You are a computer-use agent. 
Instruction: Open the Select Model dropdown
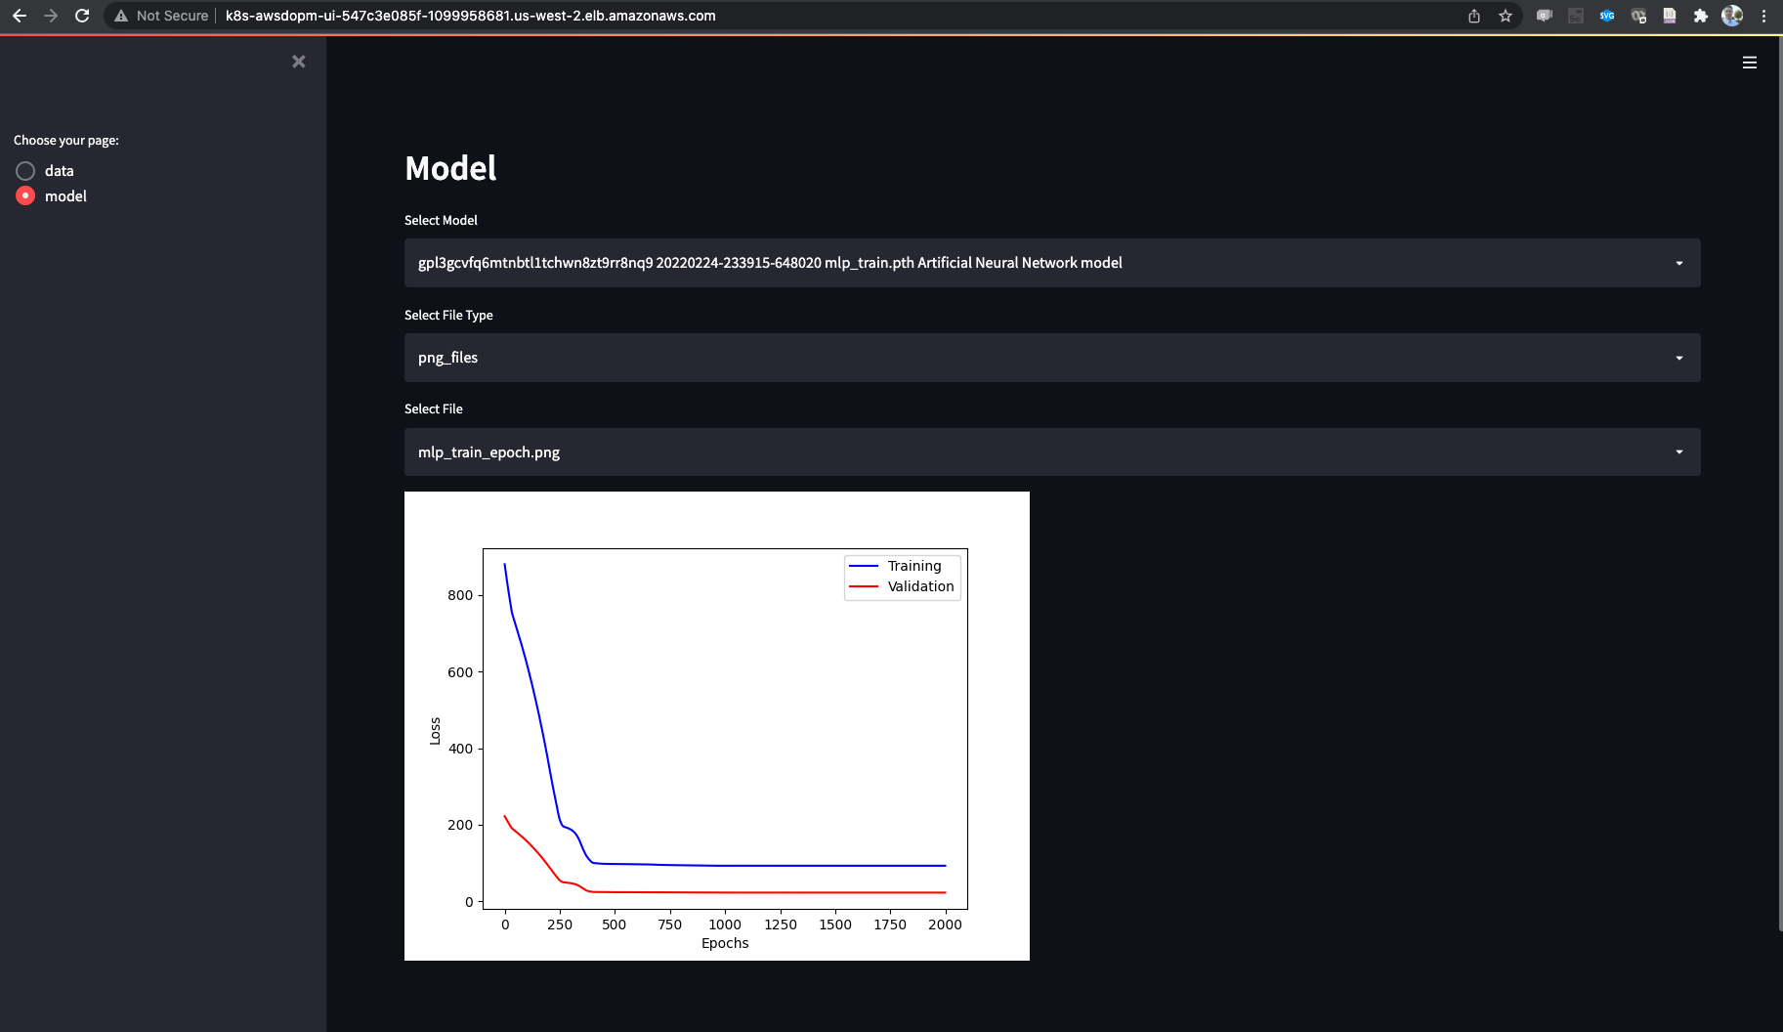pos(1052,263)
